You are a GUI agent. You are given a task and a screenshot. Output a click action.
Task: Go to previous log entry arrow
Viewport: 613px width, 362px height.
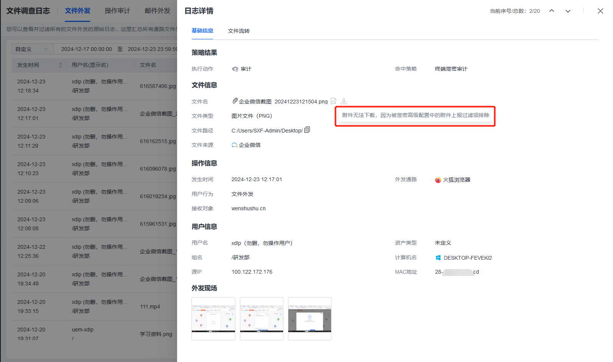coord(552,11)
